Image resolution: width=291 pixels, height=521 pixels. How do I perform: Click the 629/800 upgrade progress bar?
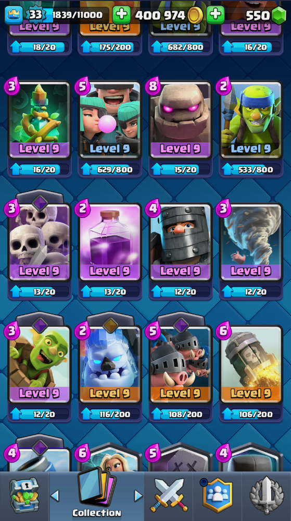(110, 170)
